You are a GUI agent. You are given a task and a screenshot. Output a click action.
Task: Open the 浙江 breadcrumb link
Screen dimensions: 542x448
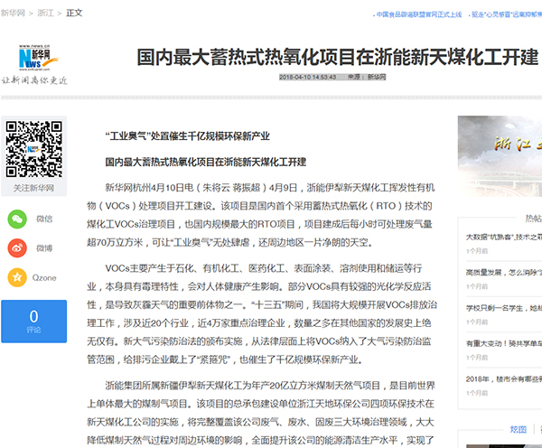pyautogui.click(x=44, y=13)
